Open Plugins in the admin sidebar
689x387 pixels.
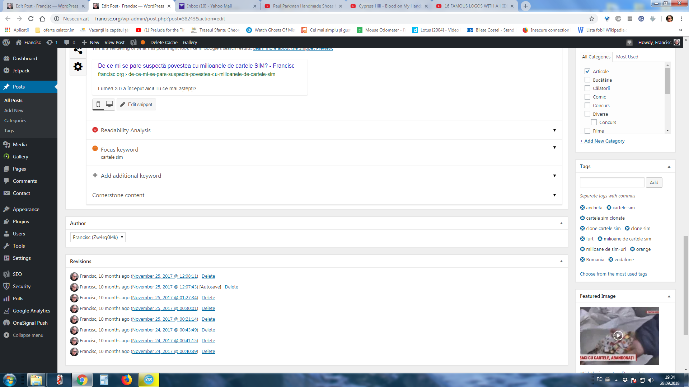pos(21,221)
